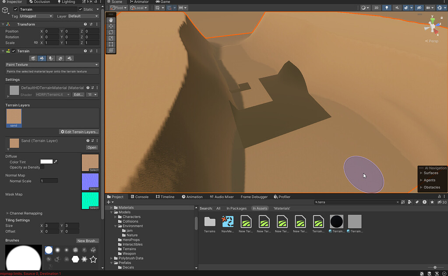Switch to the Game tab
448x276 pixels.
click(x=162, y=2)
